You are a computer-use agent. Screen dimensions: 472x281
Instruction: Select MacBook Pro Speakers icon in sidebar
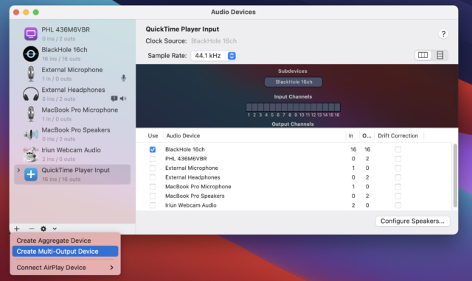[31, 134]
